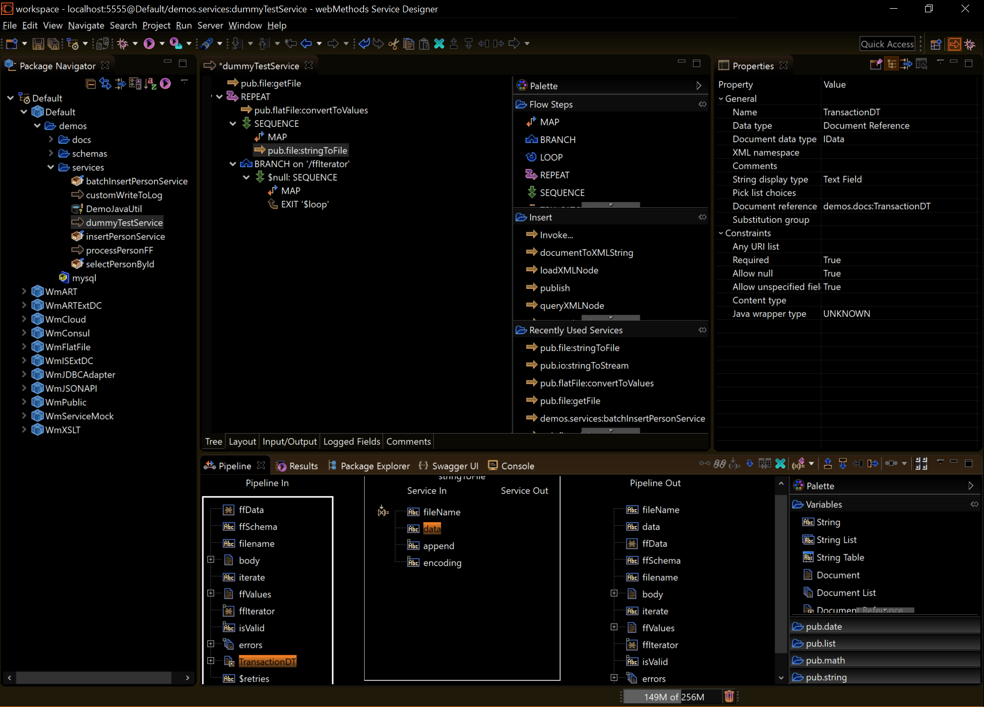This screenshot has width=984, height=707.
Task: Click the Paste icon in the toolbar
Action: point(424,44)
